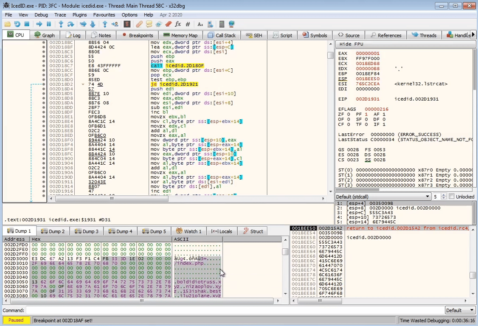
Task: Click the Hide FPU button
Action: point(351,44)
